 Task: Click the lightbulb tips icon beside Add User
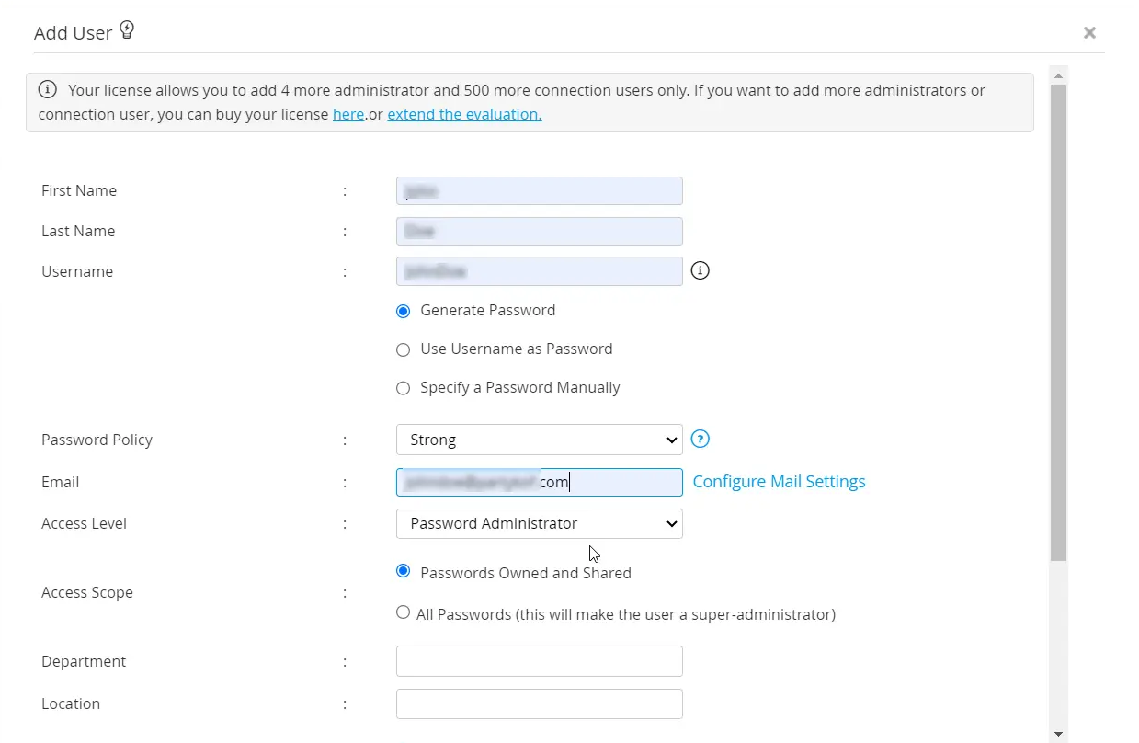[x=127, y=30]
